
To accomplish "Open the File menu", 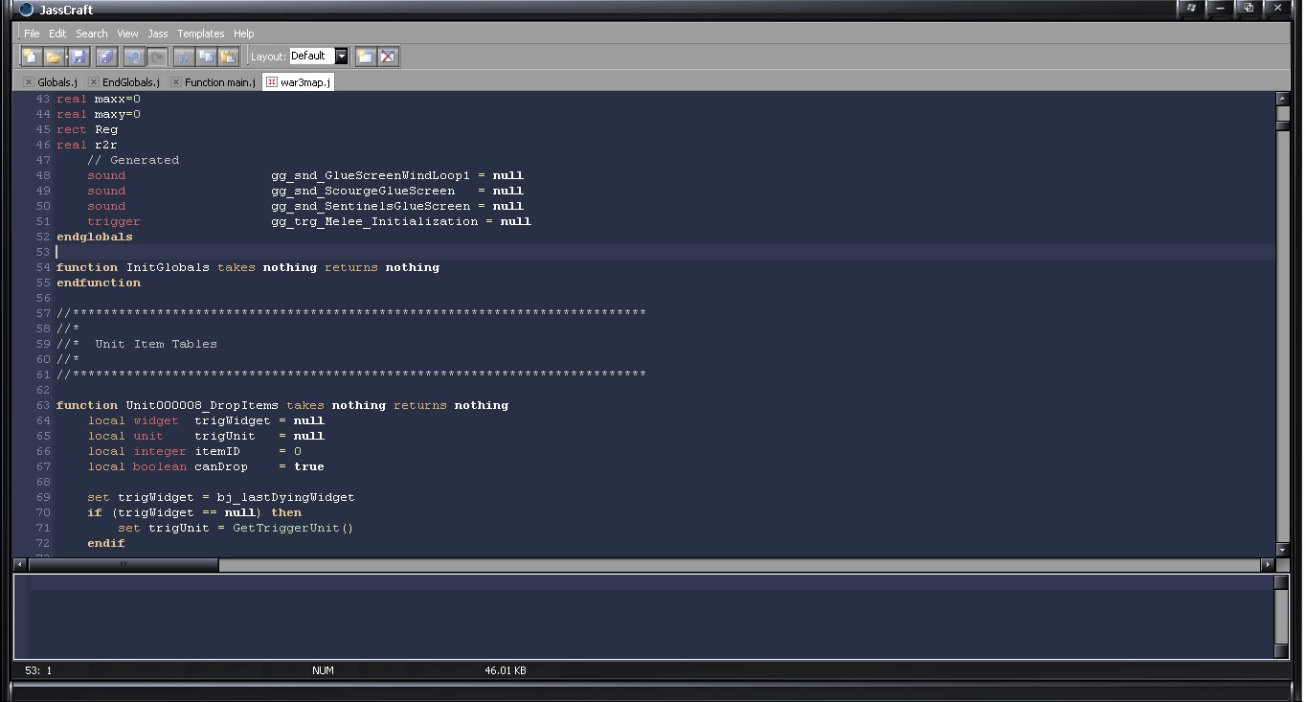I will point(32,34).
